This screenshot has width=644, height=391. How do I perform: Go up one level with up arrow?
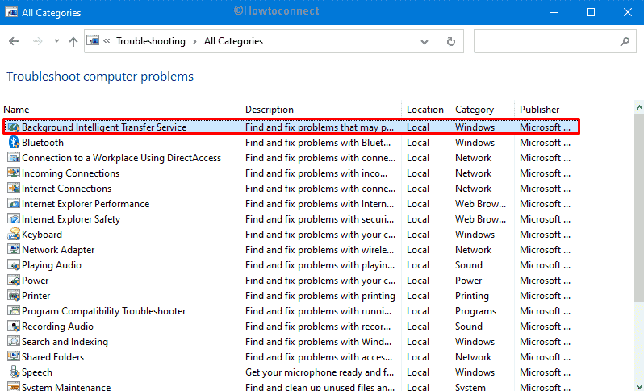pos(73,41)
